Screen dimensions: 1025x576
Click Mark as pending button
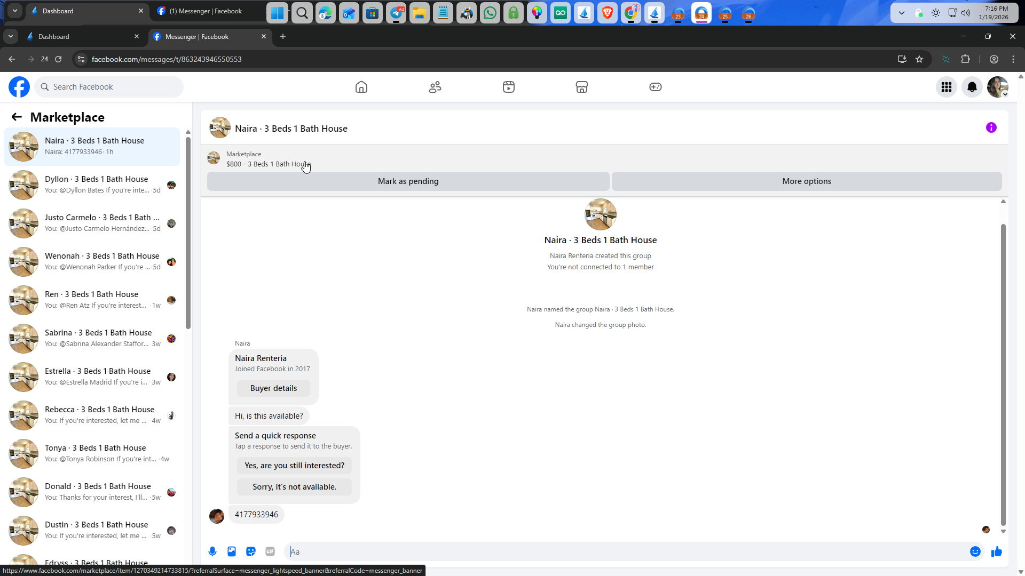[408, 181]
